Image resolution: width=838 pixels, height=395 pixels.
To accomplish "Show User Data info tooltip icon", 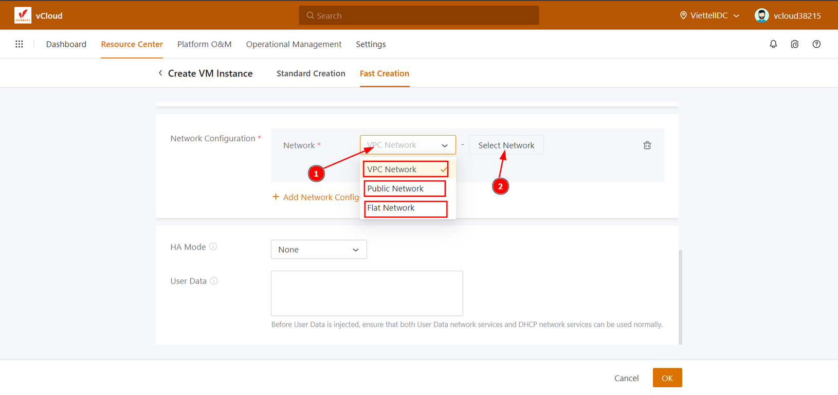I will coord(214,281).
